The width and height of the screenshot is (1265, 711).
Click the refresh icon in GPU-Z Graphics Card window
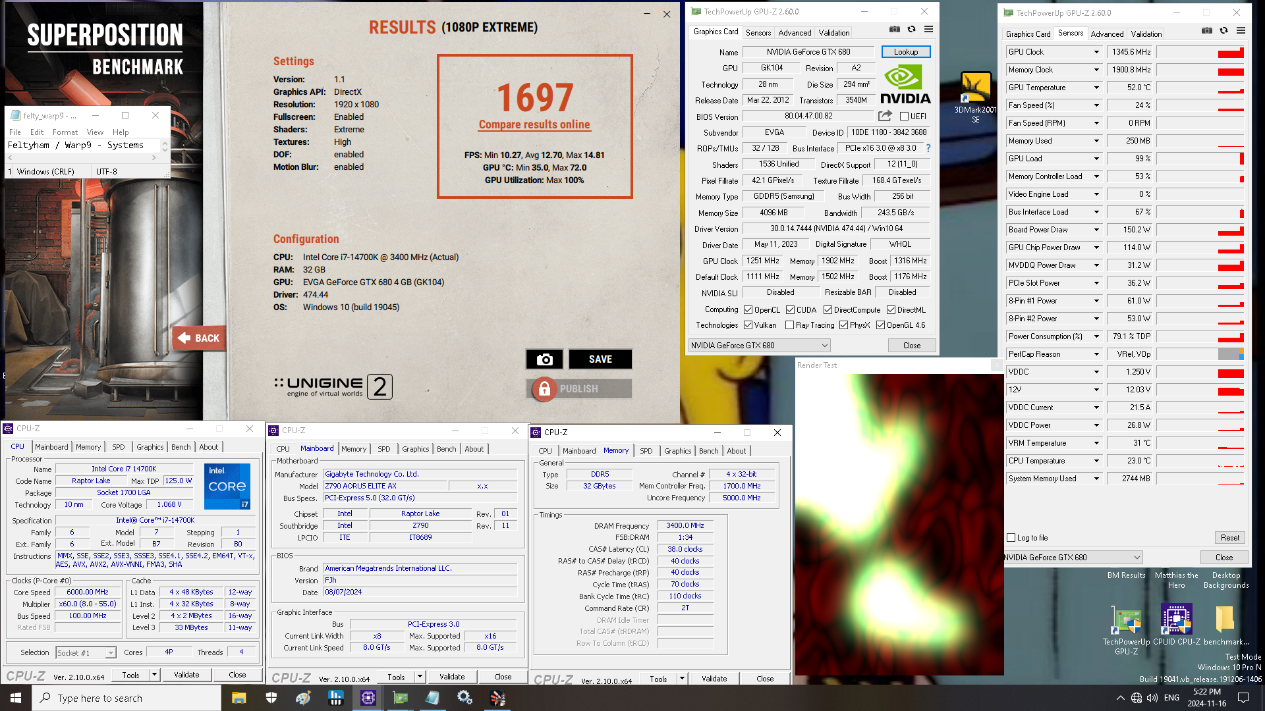tap(911, 29)
